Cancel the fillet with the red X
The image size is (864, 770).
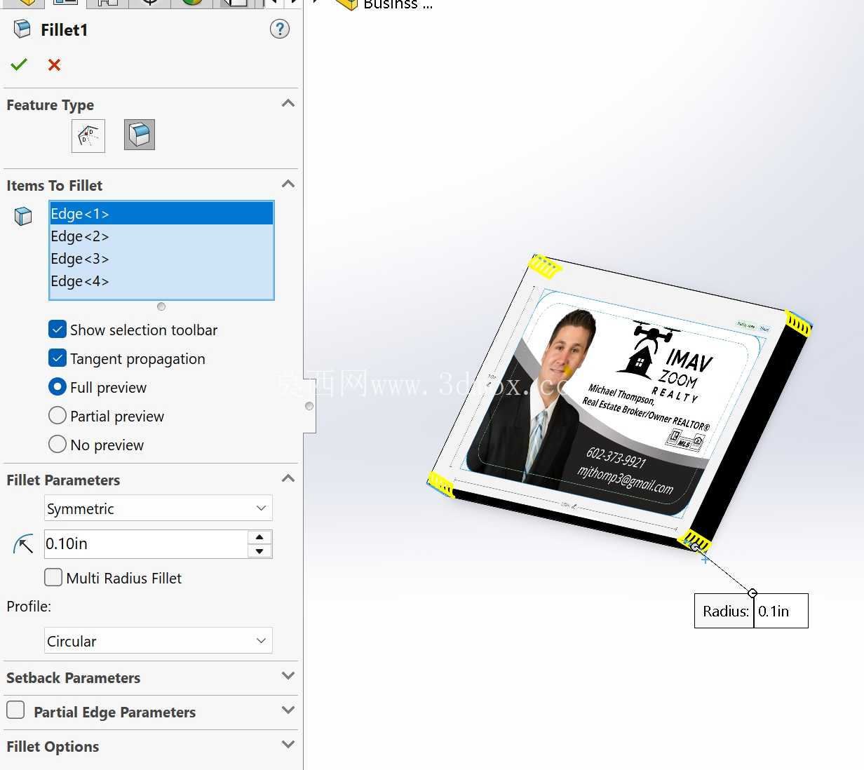click(54, 65)
